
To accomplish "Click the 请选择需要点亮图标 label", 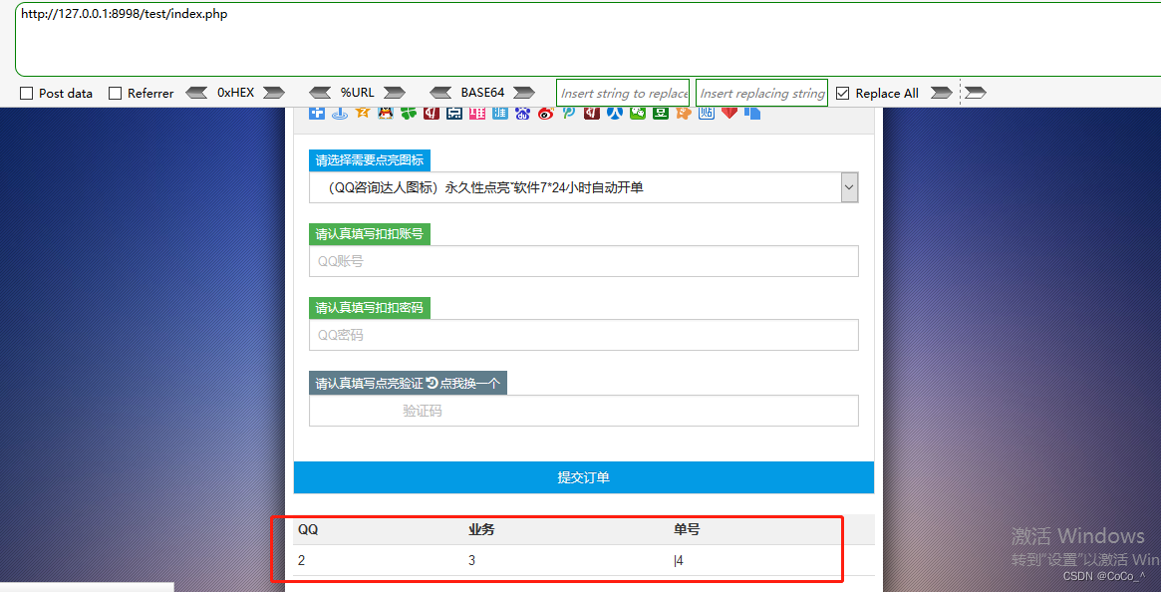I will [370, 160].
